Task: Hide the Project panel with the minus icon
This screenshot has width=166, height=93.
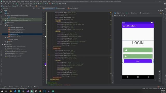Action: coord(41,8)
